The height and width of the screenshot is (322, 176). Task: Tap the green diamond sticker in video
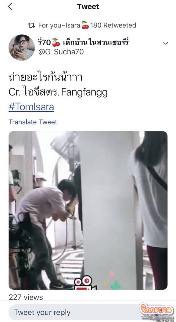point(116,285)
